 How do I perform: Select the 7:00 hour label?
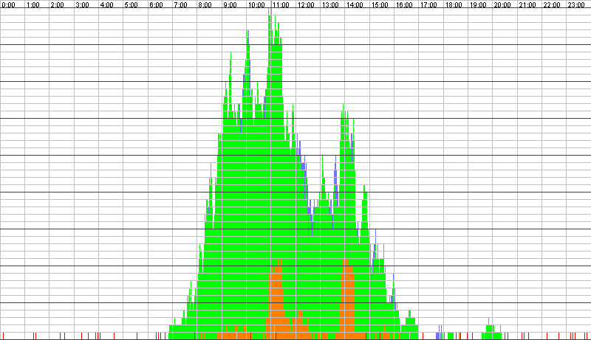pyautogui.click(x=181, y=5)
